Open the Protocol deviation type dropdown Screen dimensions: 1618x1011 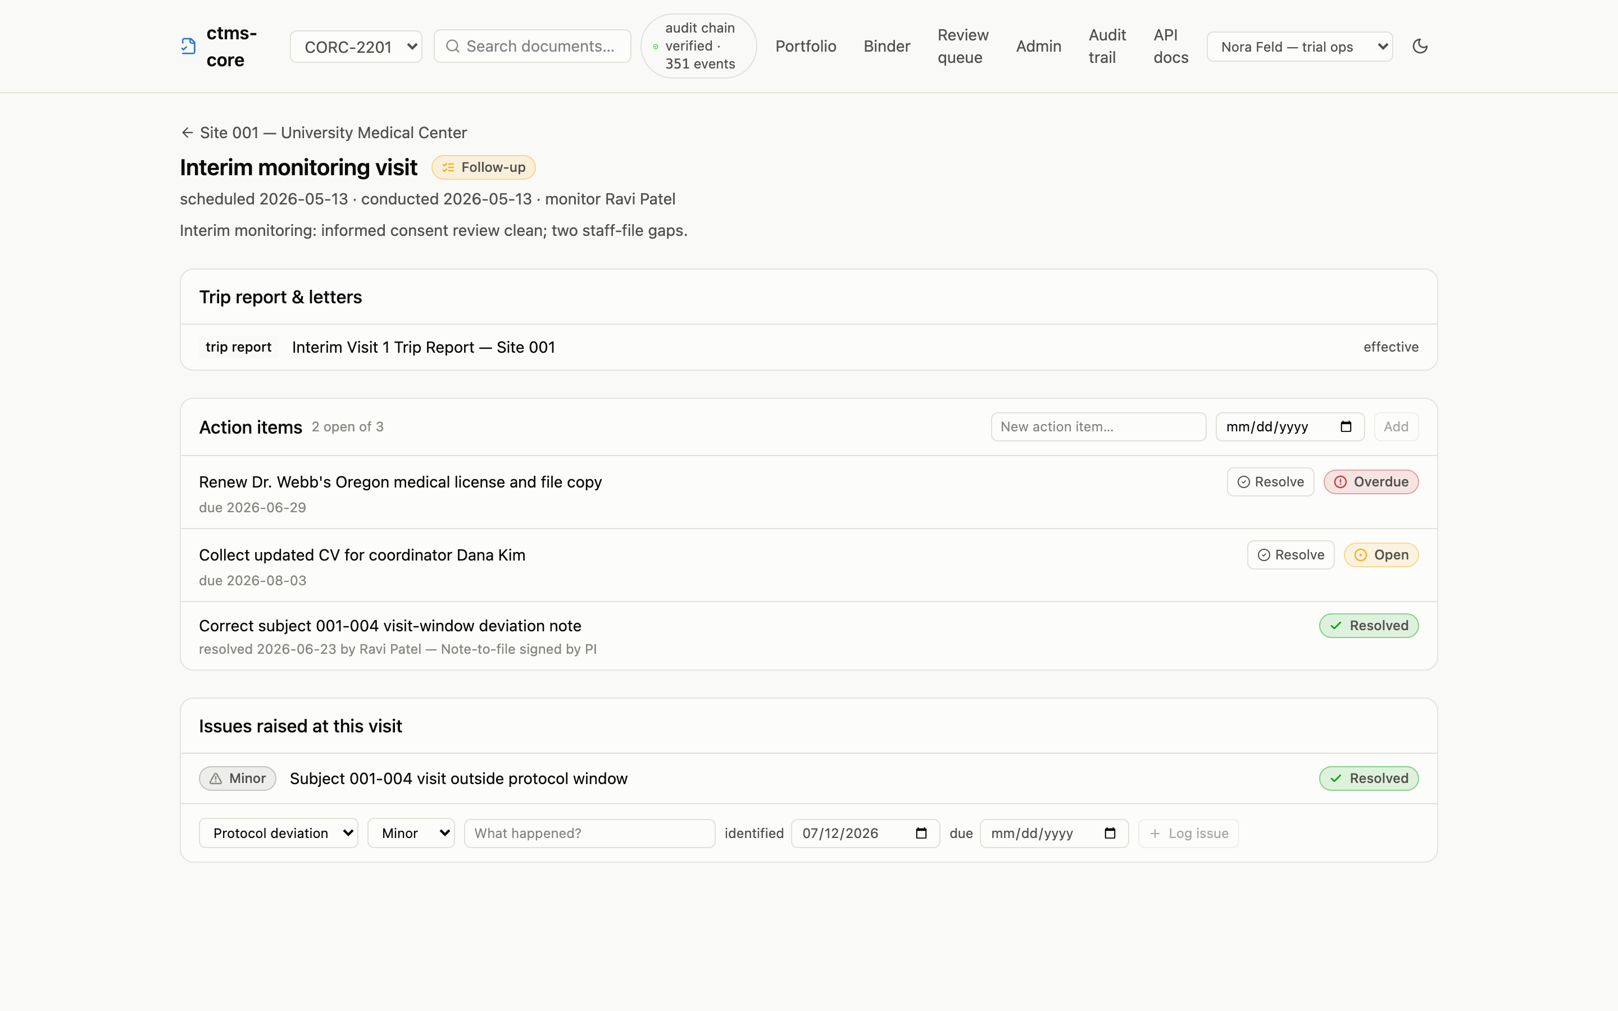pyautogui.click(x=279, y=833)
